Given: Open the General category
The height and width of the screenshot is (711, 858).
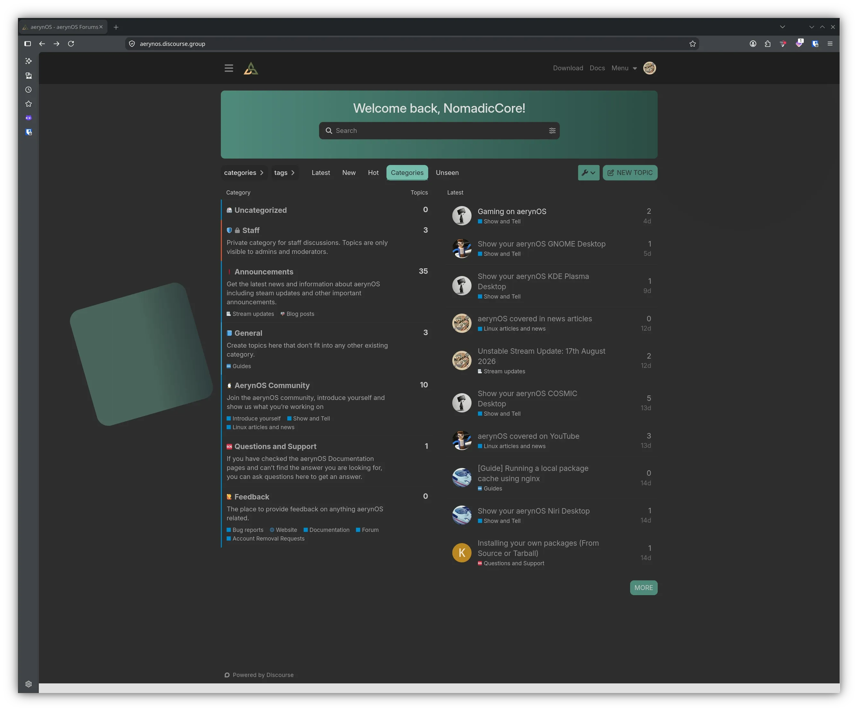Looking at the screenshot, I should pyautogui.click(x=248, y=333).
